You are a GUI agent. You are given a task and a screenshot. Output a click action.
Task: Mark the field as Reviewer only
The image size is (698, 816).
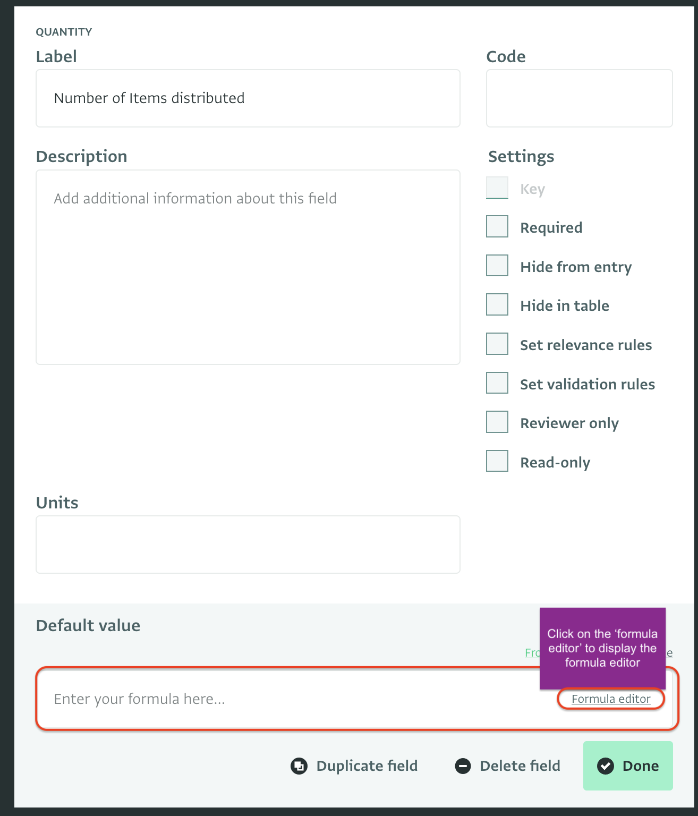(496, 421)
